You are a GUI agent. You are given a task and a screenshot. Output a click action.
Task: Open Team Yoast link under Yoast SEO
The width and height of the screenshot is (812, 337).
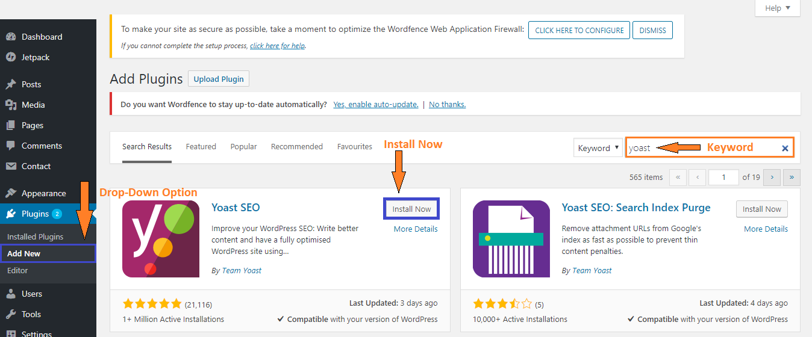pyautogui.click(x=242, y=270)
